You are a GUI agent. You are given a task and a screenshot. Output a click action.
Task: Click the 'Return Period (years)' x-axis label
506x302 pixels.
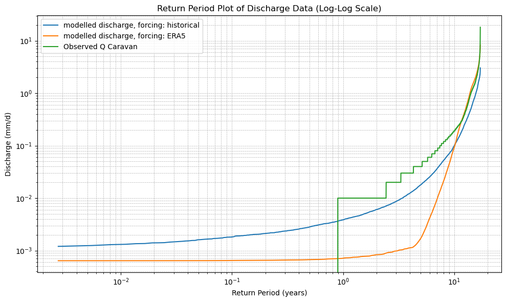point(269,293)
